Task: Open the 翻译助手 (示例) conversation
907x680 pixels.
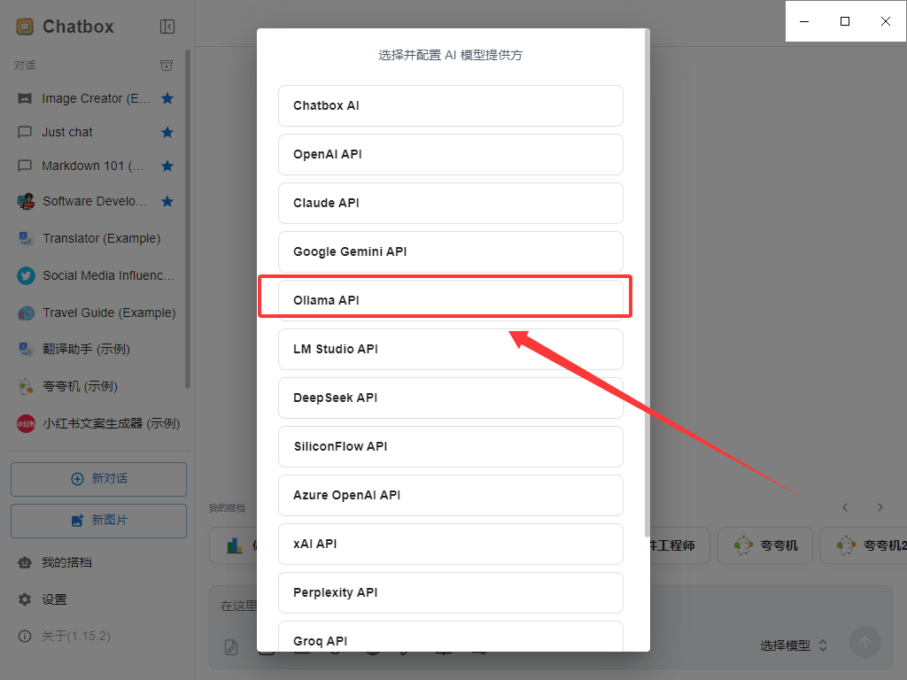Action: coord(96,349)
